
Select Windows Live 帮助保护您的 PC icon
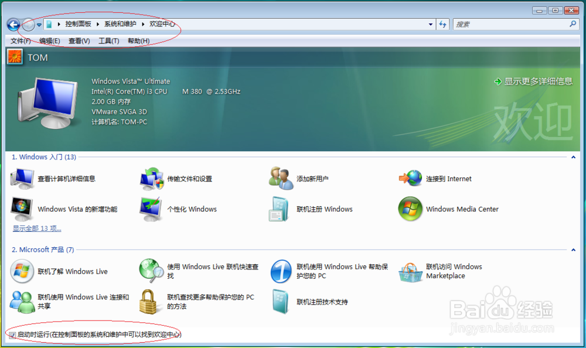click(x=281, y=271)
